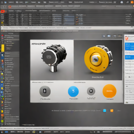Click the first small icon in the toolbar above the canvas
The width and height of the screenshot is (134, 134).
pyautogui.click(x=104, y=36)
